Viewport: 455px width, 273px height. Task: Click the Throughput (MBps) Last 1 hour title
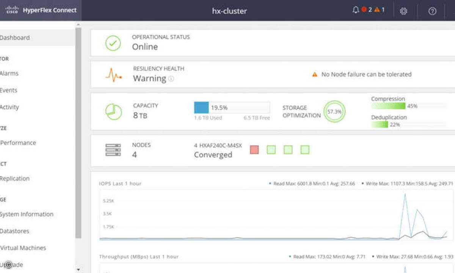(x=139, y=257)
